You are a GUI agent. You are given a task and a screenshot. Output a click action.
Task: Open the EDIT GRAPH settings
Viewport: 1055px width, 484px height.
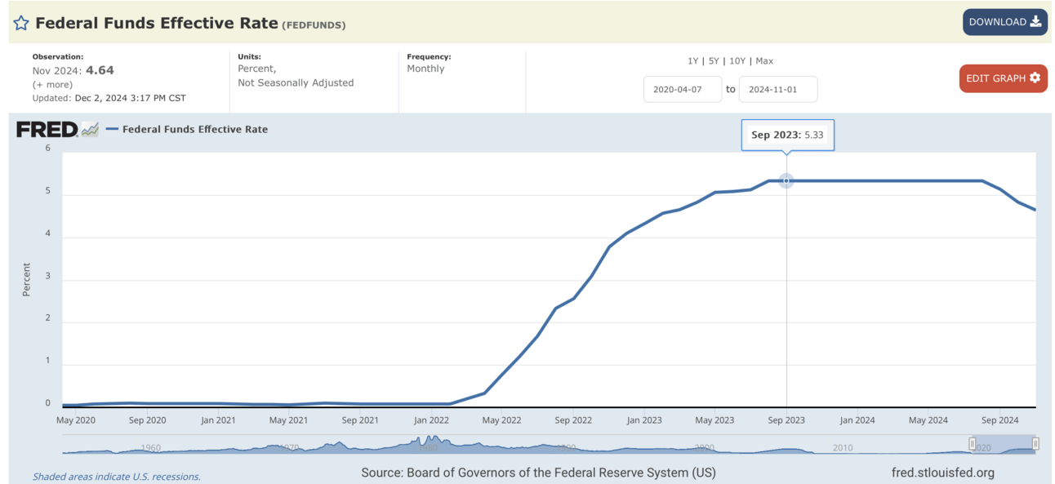[x=1003, y=78]
